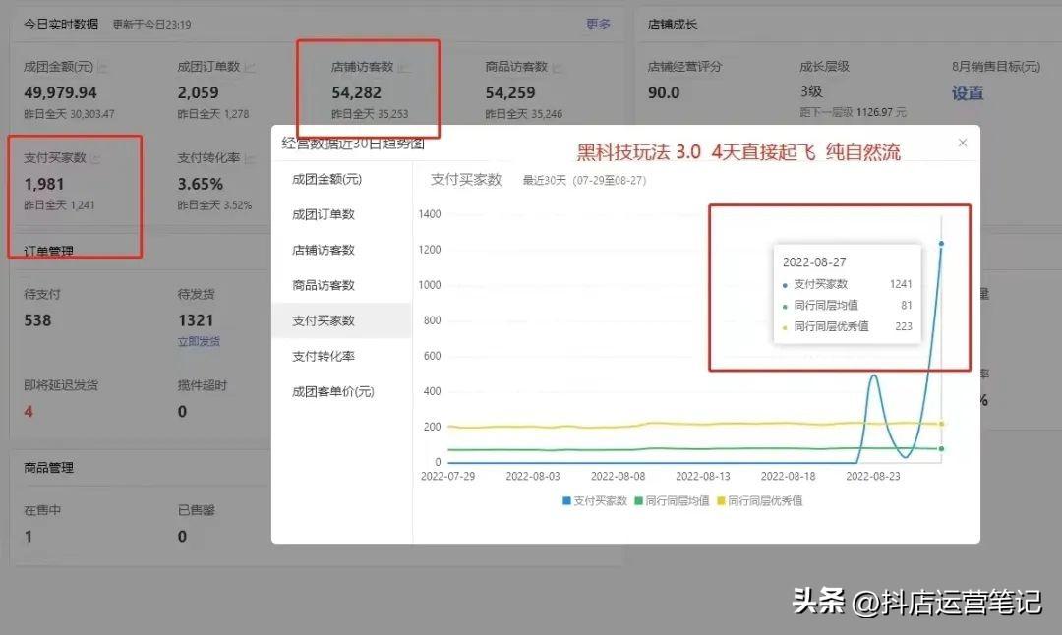Click the x-axis label 2022-08-13
Screen dimensions: 1062x635
pos(702,477)
